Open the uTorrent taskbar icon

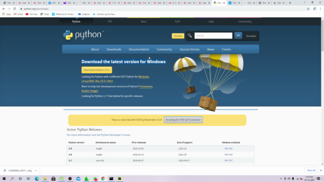click(x=62, y=178)
